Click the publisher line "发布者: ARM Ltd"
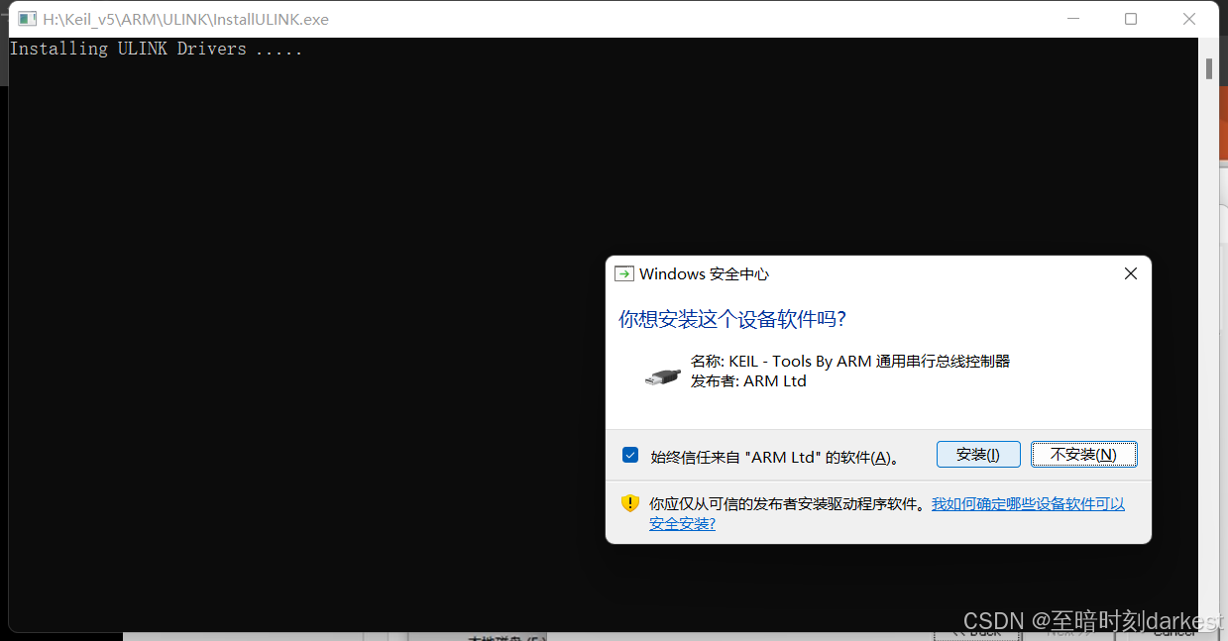The image size is (1228, 641). [748, 381]
